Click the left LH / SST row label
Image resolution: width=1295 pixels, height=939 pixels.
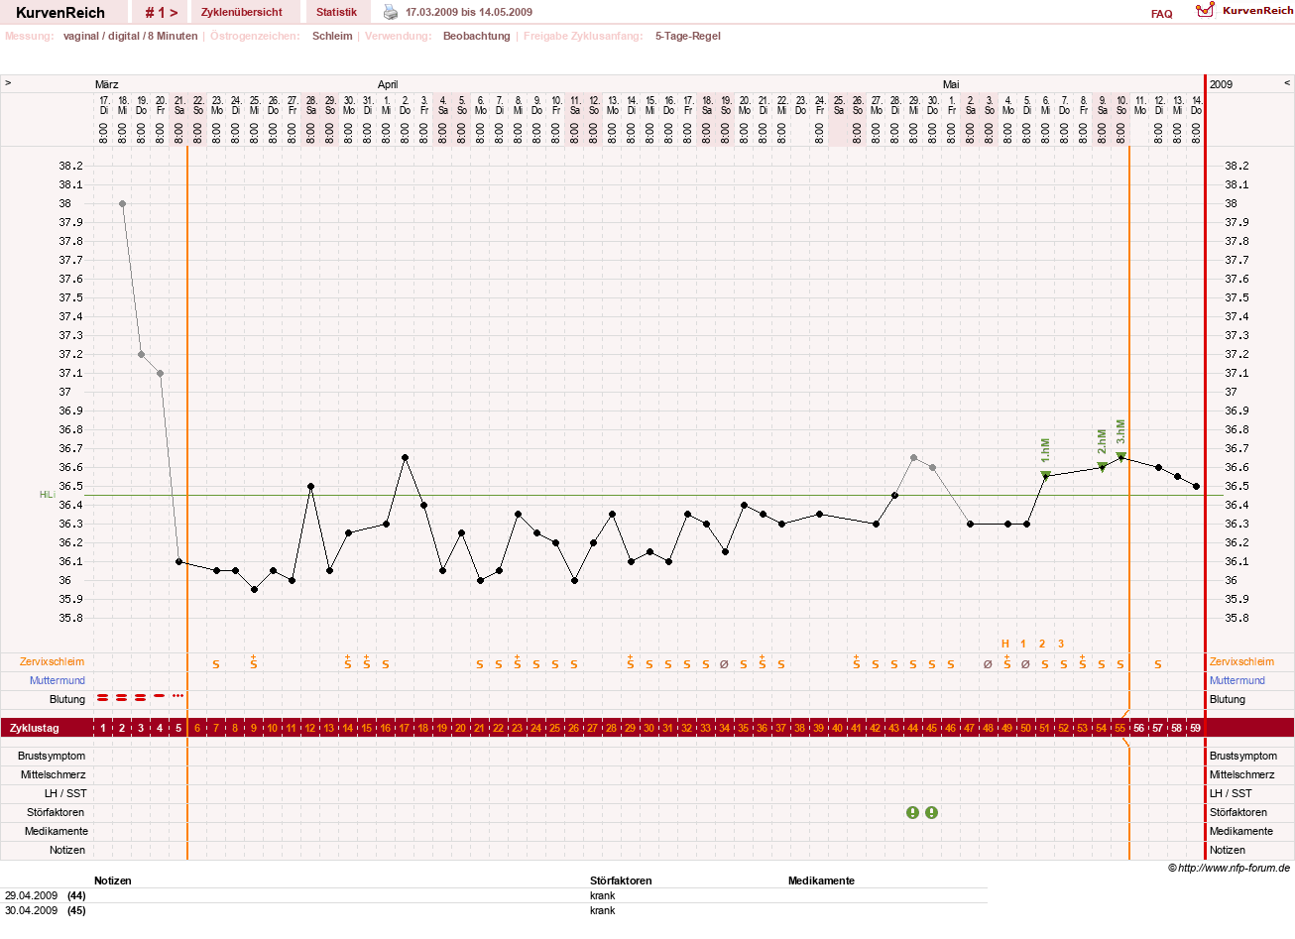(65, 793)
